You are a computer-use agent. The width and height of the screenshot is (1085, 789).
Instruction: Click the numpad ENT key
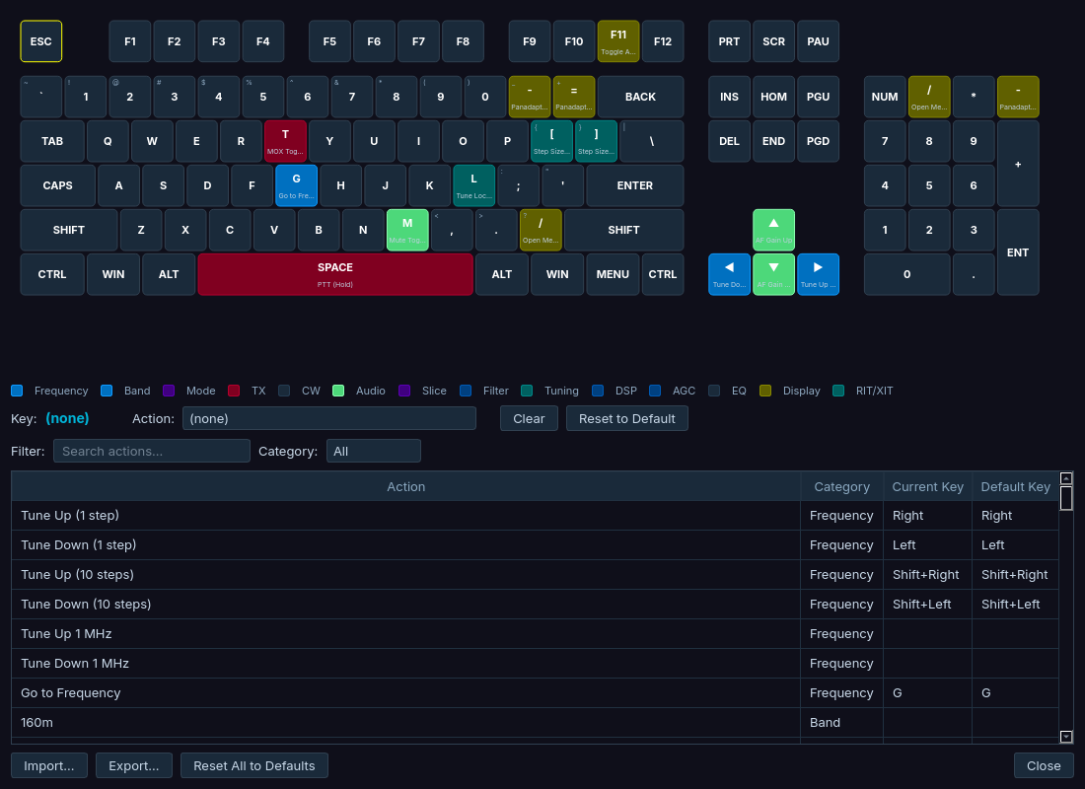point(1018,251)
